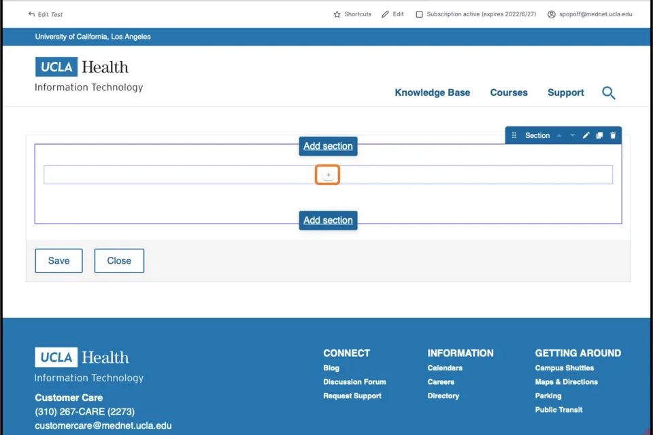Save the page with Save button
The width and height of the screenshot is (653, 435).
pos(58,260)
